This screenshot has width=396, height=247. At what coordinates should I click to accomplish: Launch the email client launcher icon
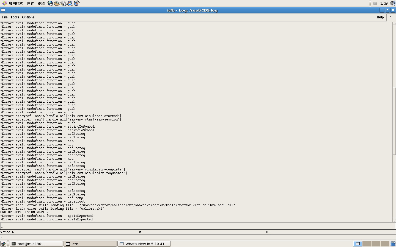(x=57, y=3)
